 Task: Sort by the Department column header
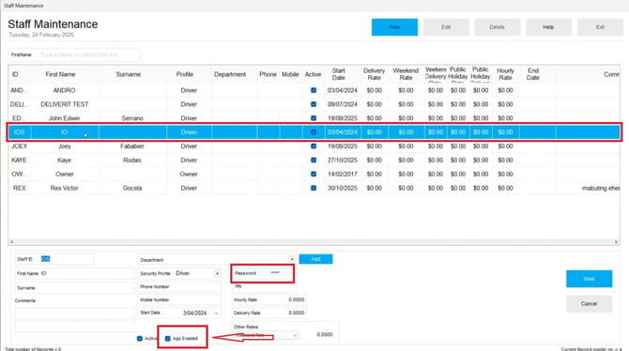coord(230,74)
